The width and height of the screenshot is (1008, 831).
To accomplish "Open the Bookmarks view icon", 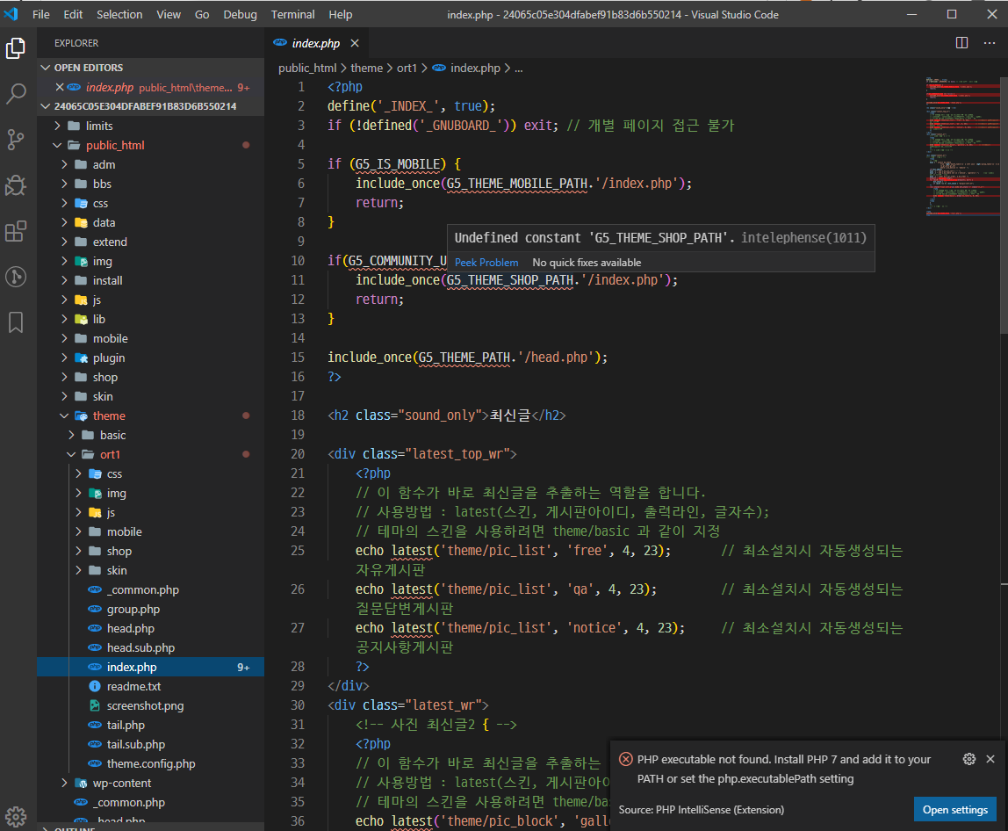I will [x=16, y=322].
